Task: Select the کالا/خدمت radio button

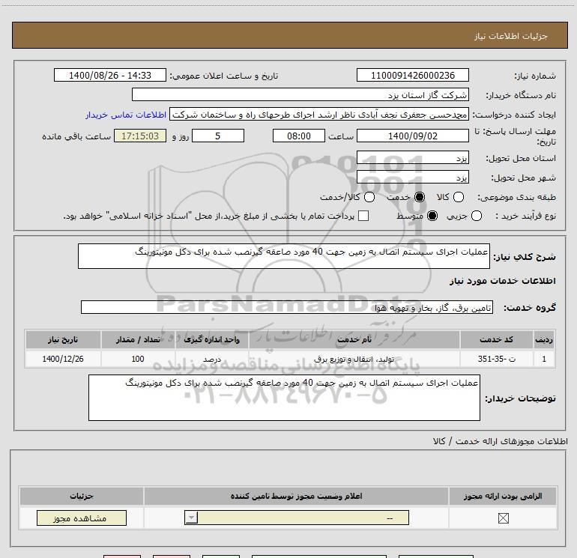Action: [x=369, y=197]
